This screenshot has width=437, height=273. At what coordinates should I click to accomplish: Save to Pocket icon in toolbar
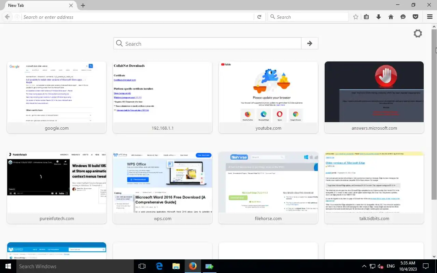click(x=415, y=17)
